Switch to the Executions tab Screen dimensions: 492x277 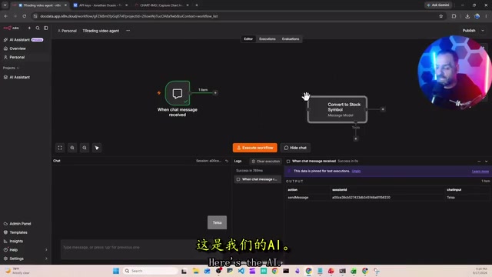click(268, 39)
